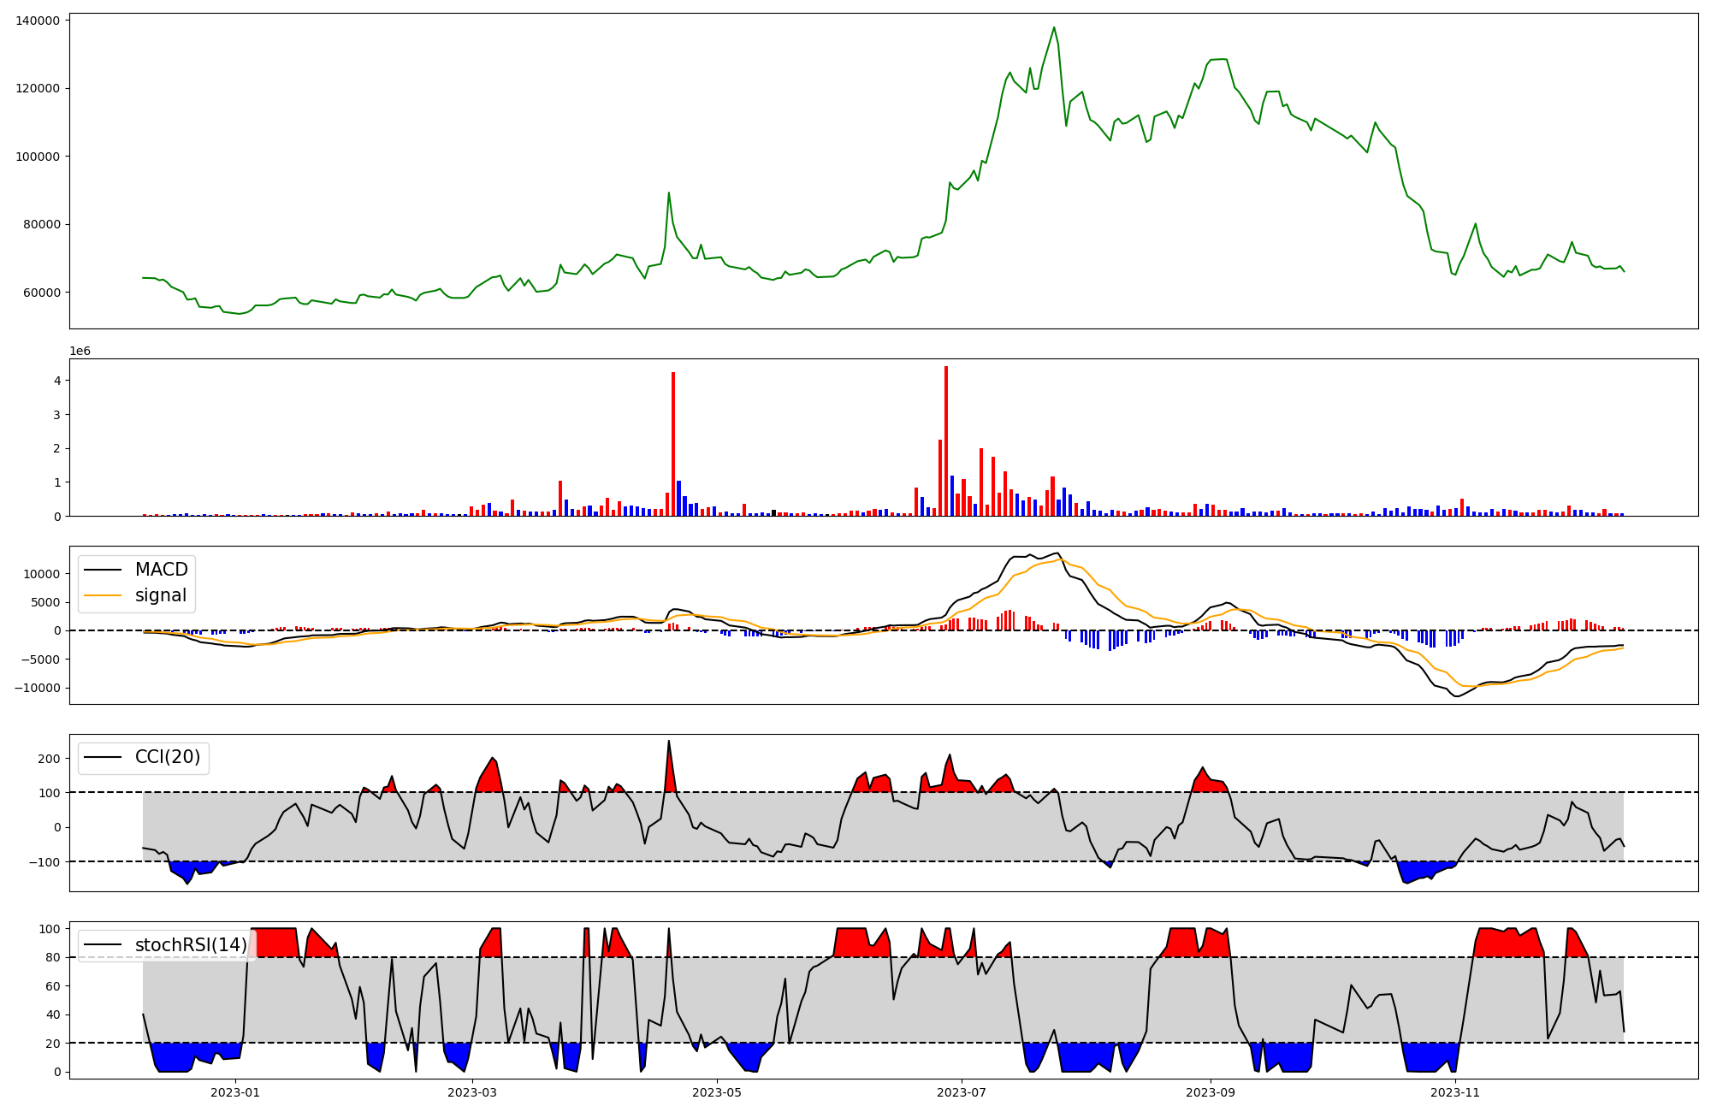The image size is (1711, 1112).
Task: Click the 2023-03 date axis label
Action: pyautogui.click(x=472, y=1092)
